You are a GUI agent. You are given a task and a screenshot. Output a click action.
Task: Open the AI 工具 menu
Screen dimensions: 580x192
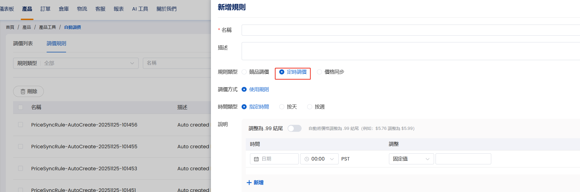140,9
